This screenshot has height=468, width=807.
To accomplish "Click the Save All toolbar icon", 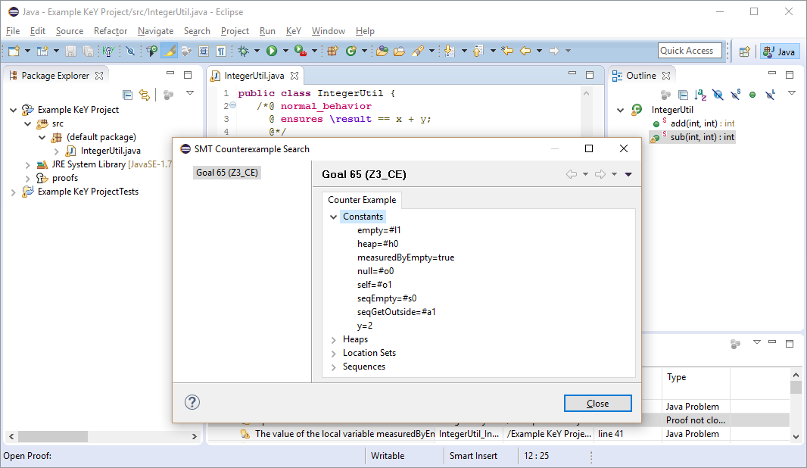I will 88,51.
